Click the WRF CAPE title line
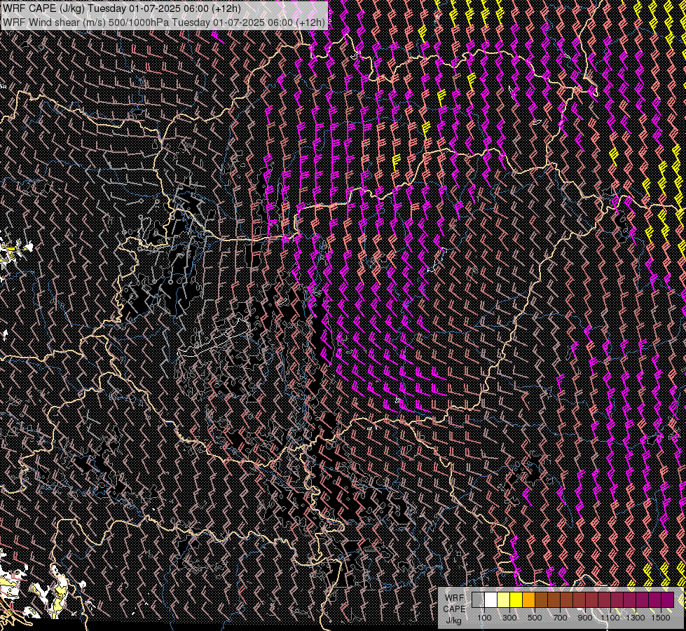The height and width of the screenshot is (631, 686). tap(122, 8)
